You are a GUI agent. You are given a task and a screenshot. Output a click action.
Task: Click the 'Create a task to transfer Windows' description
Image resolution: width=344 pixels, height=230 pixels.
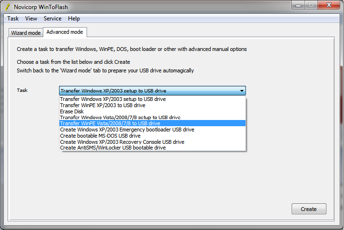pos(132,49)
